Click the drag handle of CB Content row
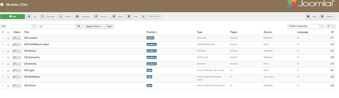339x98 pixels. click(x=3, y=38)
